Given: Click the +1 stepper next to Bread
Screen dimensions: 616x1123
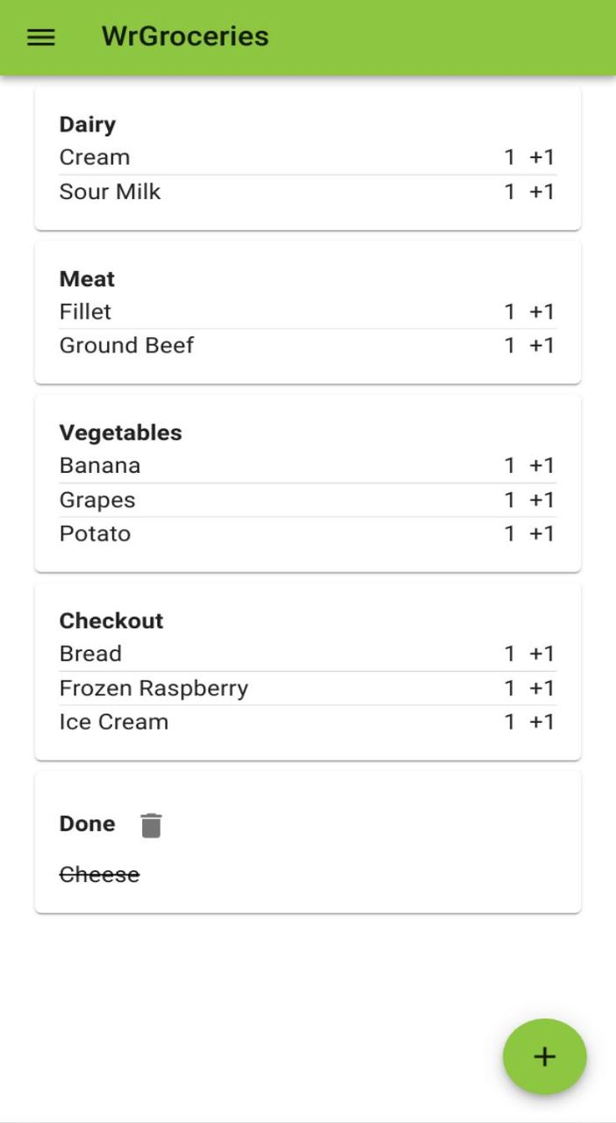Looking at the screenshot, I should [541, 653].
